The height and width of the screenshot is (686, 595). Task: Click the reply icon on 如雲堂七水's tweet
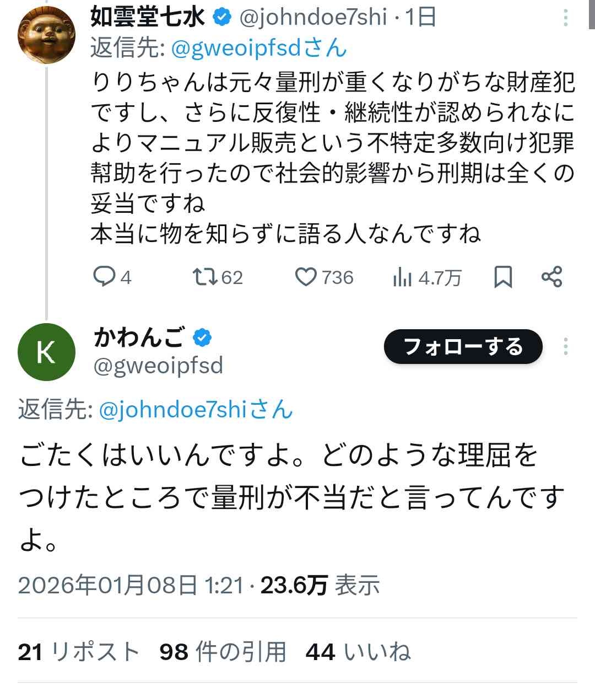[104, 276]
